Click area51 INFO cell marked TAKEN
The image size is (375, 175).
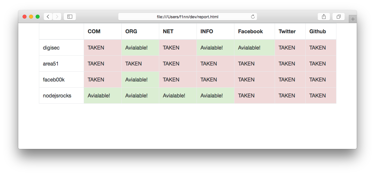tap(215, 64)
